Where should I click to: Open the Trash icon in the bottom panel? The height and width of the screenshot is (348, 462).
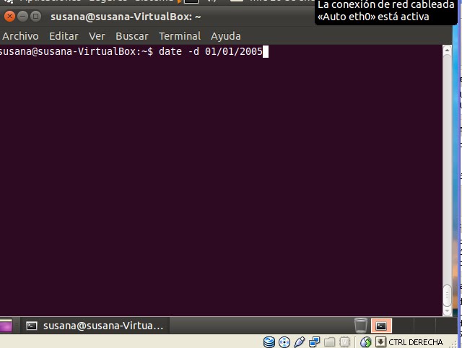pyautogui.click(x=361, y=326)
